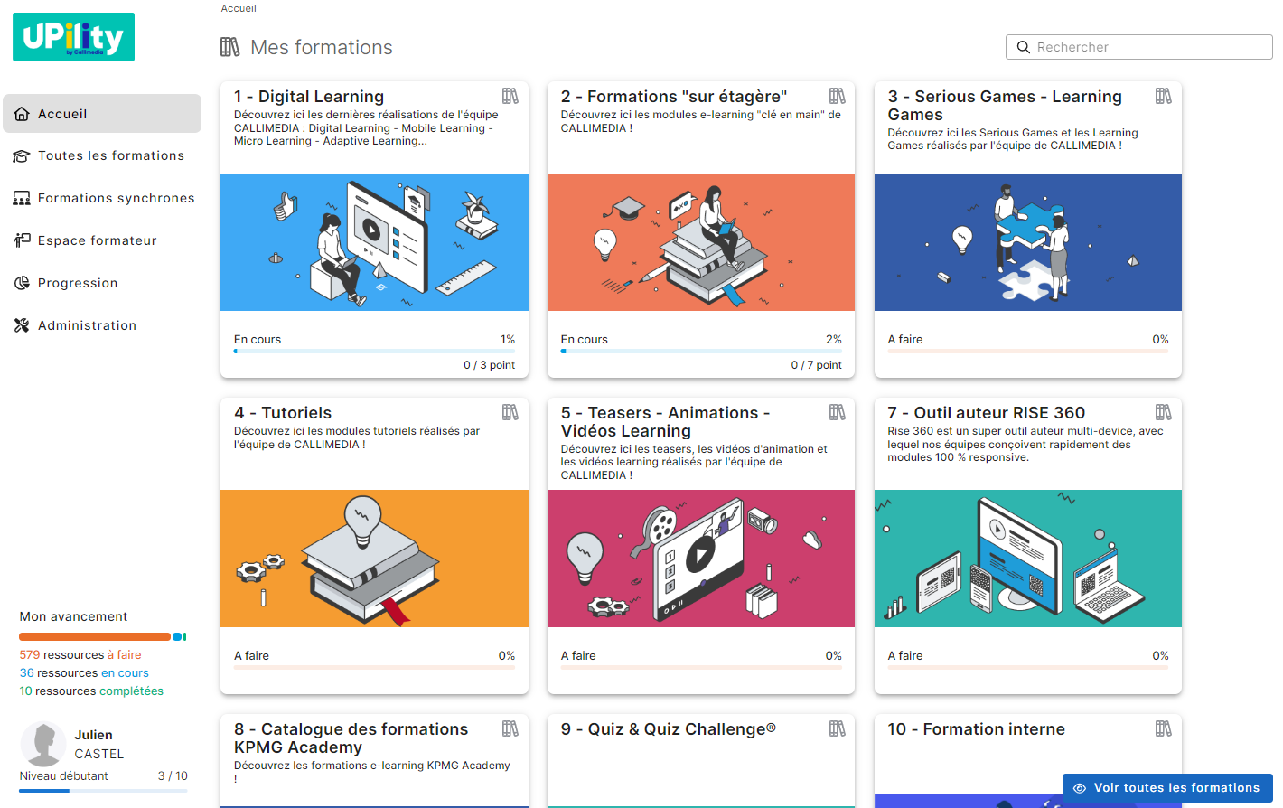Open the 2 - Formations "sur étagère" title
1283x808 pixels.
pos(674,97)
